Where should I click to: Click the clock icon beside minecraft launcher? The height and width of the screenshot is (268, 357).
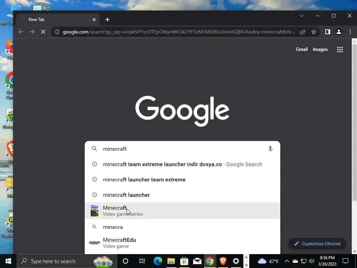94,195
